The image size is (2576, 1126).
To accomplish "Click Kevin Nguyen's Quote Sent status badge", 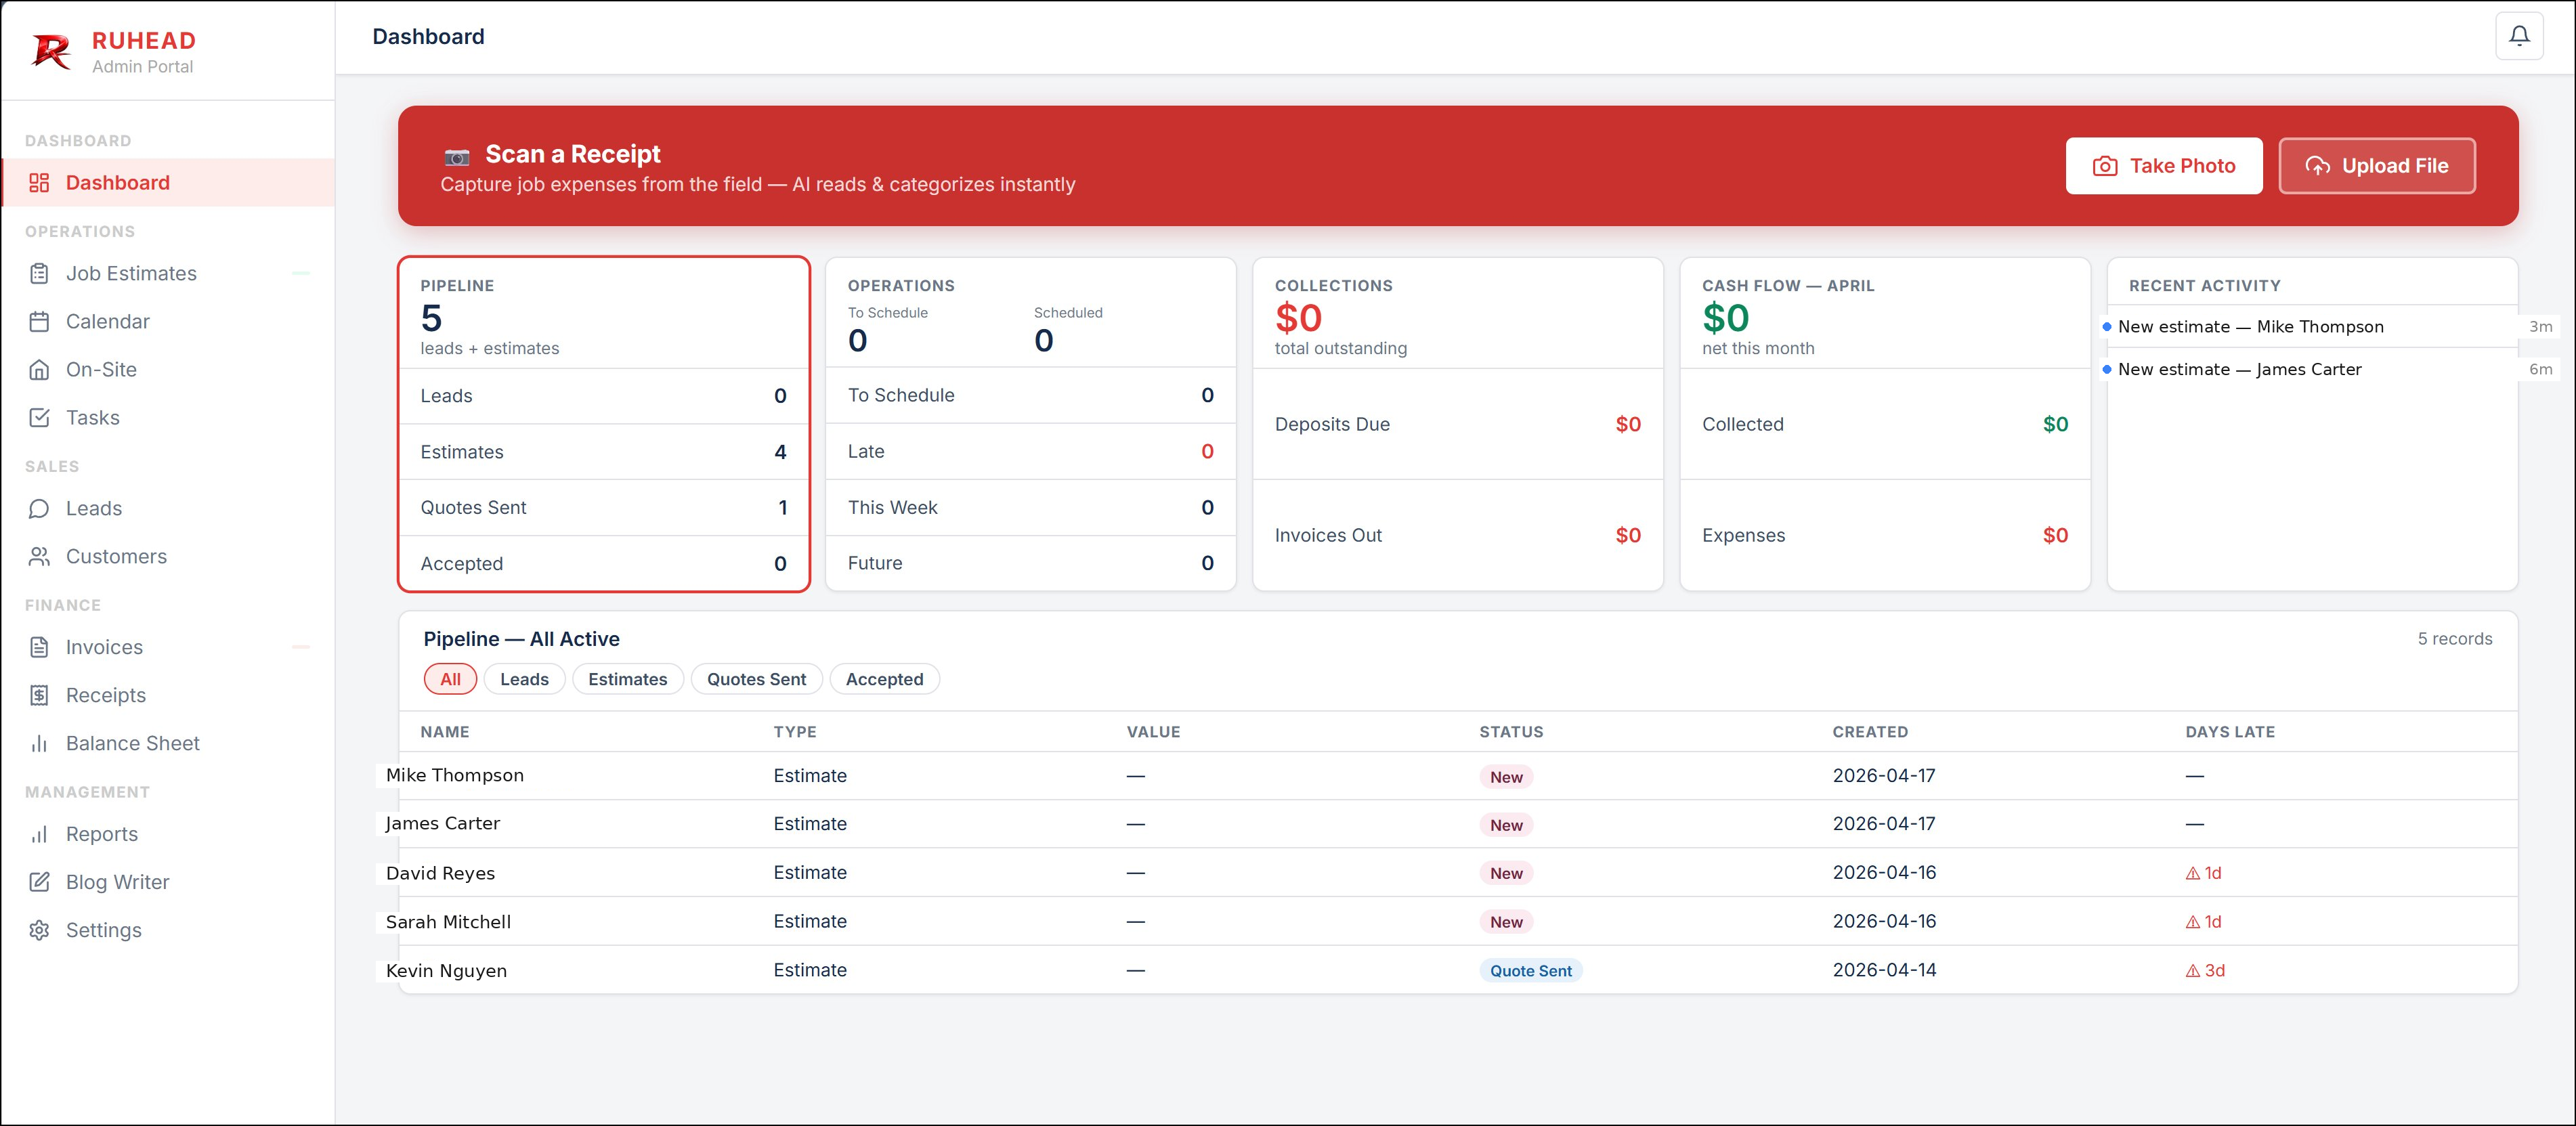I will coord(1530,970).
